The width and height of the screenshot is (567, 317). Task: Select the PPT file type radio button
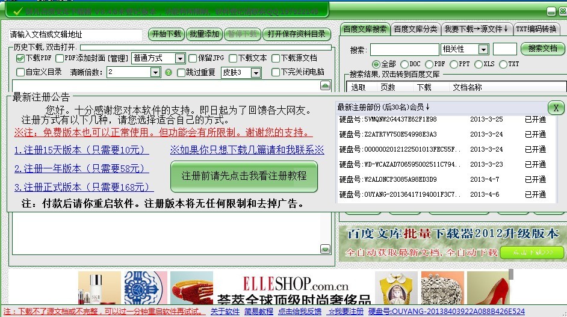tap(453, 64)
